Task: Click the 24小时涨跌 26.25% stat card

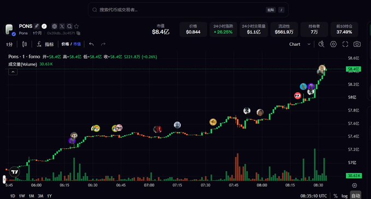Action: tap(223, 29)
